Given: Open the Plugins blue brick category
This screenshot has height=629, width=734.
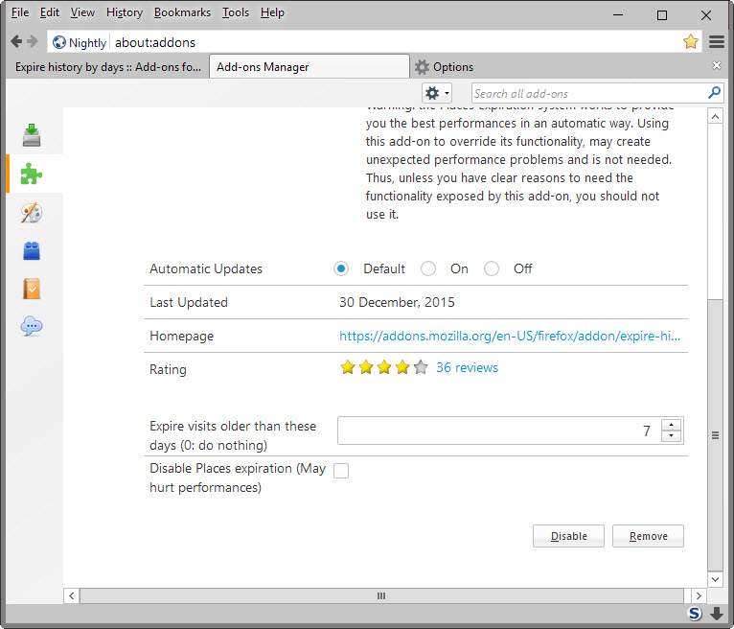Looking at the screenshot, I should (32, 250).
